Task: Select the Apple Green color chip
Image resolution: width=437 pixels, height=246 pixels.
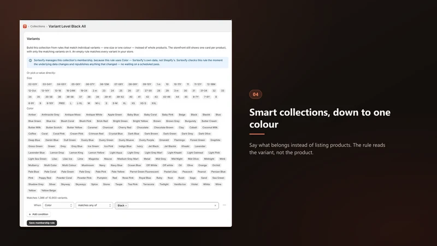Action: click(x=115, y=115)
